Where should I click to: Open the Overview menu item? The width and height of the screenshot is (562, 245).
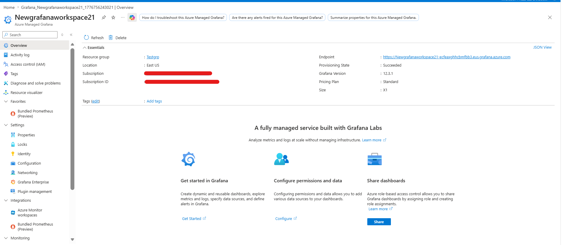click(x=35, y=45)
